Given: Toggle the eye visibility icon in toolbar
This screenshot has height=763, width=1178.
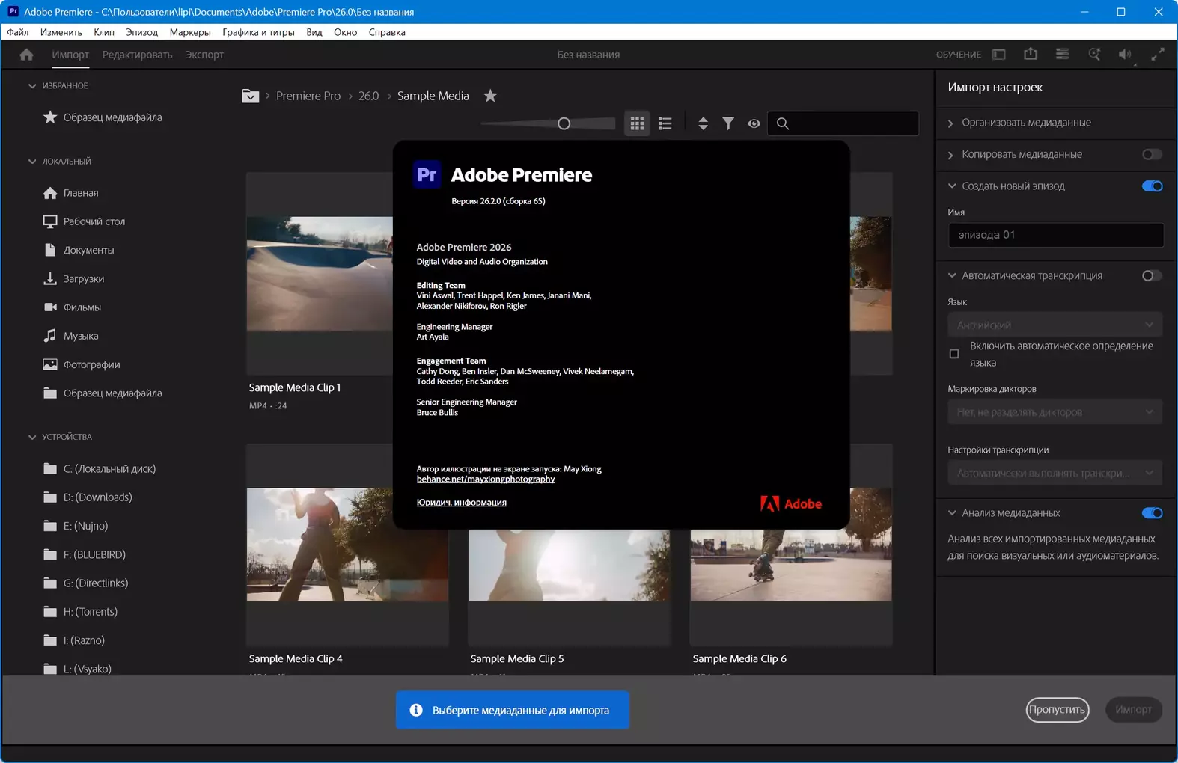Looking at the screenshot, I should (x=754, y=123).
